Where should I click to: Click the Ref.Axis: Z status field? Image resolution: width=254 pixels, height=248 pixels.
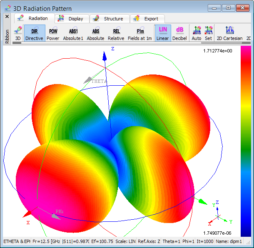pyautogui.click(x=149, y=241)
